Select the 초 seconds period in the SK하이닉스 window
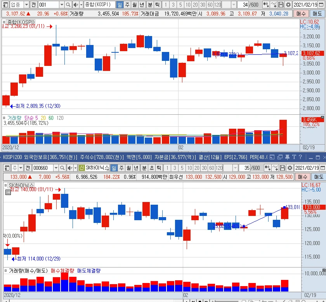326x302 pixels. 152,168
